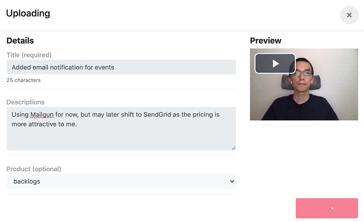This screenshot has width=364, height=222.
Task: Place cursor after "events" in the title
Action: [x=115, y=67]
